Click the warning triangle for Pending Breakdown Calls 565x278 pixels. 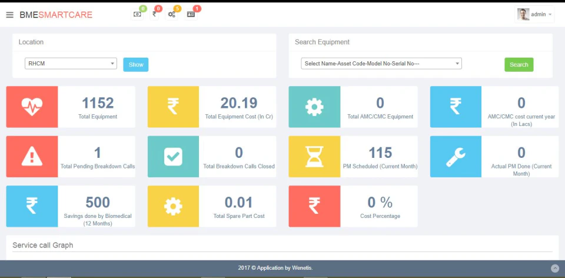tap(32, 157)
